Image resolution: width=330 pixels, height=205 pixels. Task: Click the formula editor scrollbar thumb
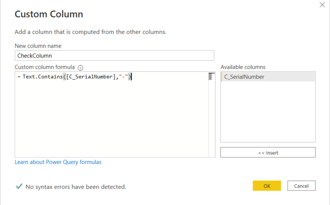[x=210, y=76]
